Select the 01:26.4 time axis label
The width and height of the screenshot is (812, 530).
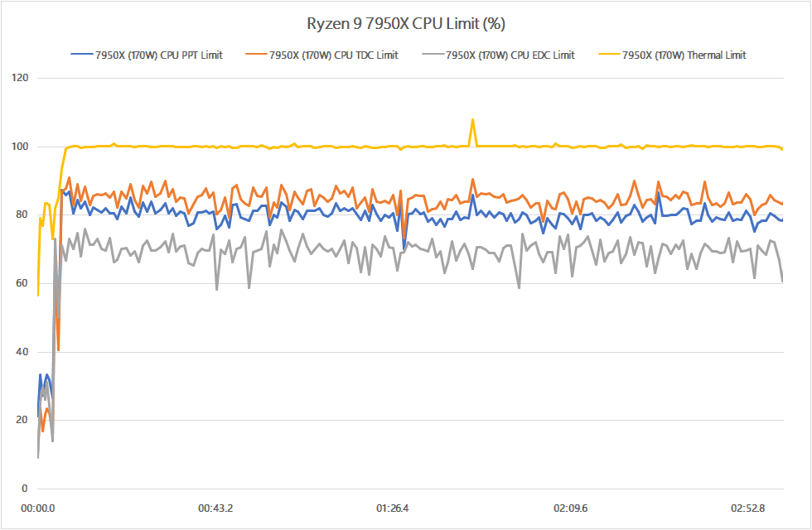395,508
